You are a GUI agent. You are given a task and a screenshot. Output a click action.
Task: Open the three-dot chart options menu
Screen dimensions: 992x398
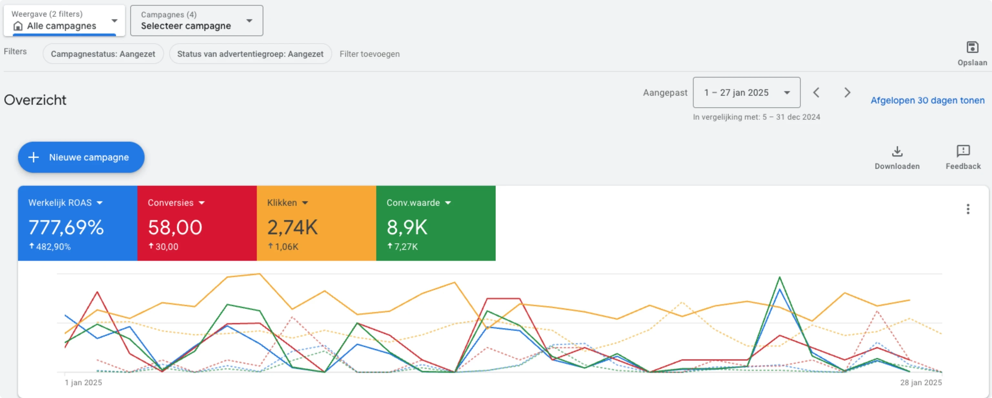pyautogui.click(x=967, y=209)
